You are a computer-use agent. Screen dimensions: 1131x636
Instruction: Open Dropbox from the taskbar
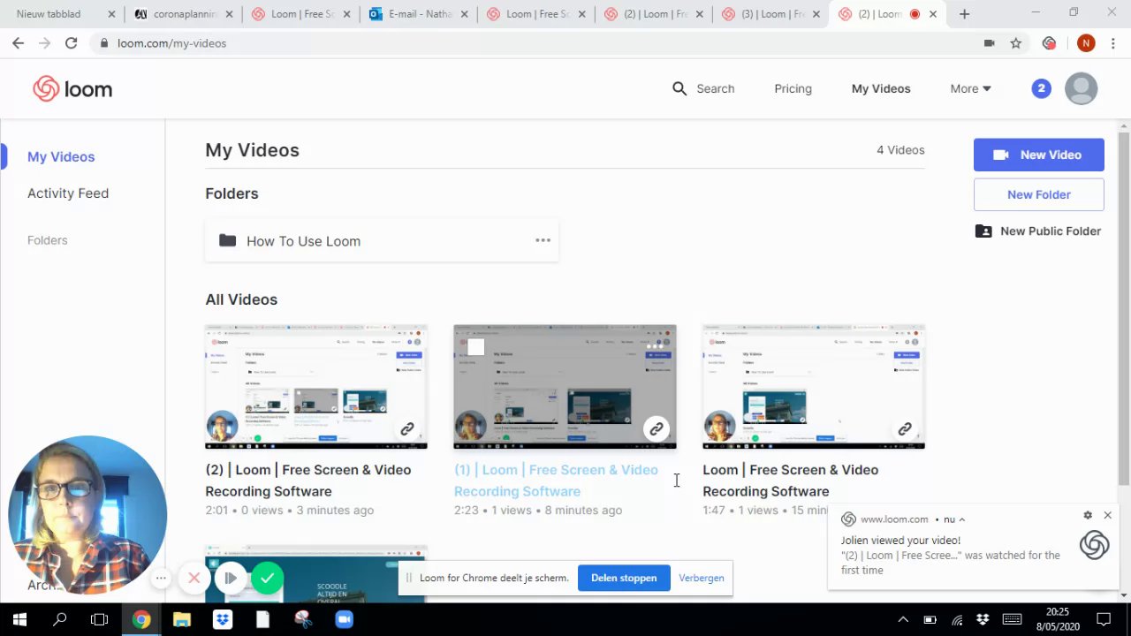point(222,619)
